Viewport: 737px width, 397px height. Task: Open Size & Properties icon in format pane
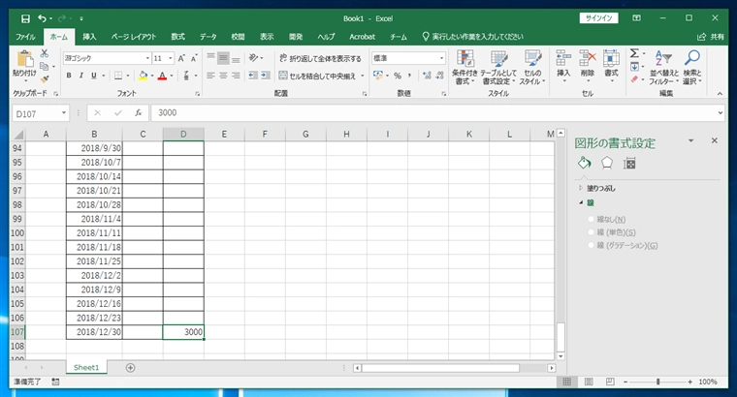point(629,163)
